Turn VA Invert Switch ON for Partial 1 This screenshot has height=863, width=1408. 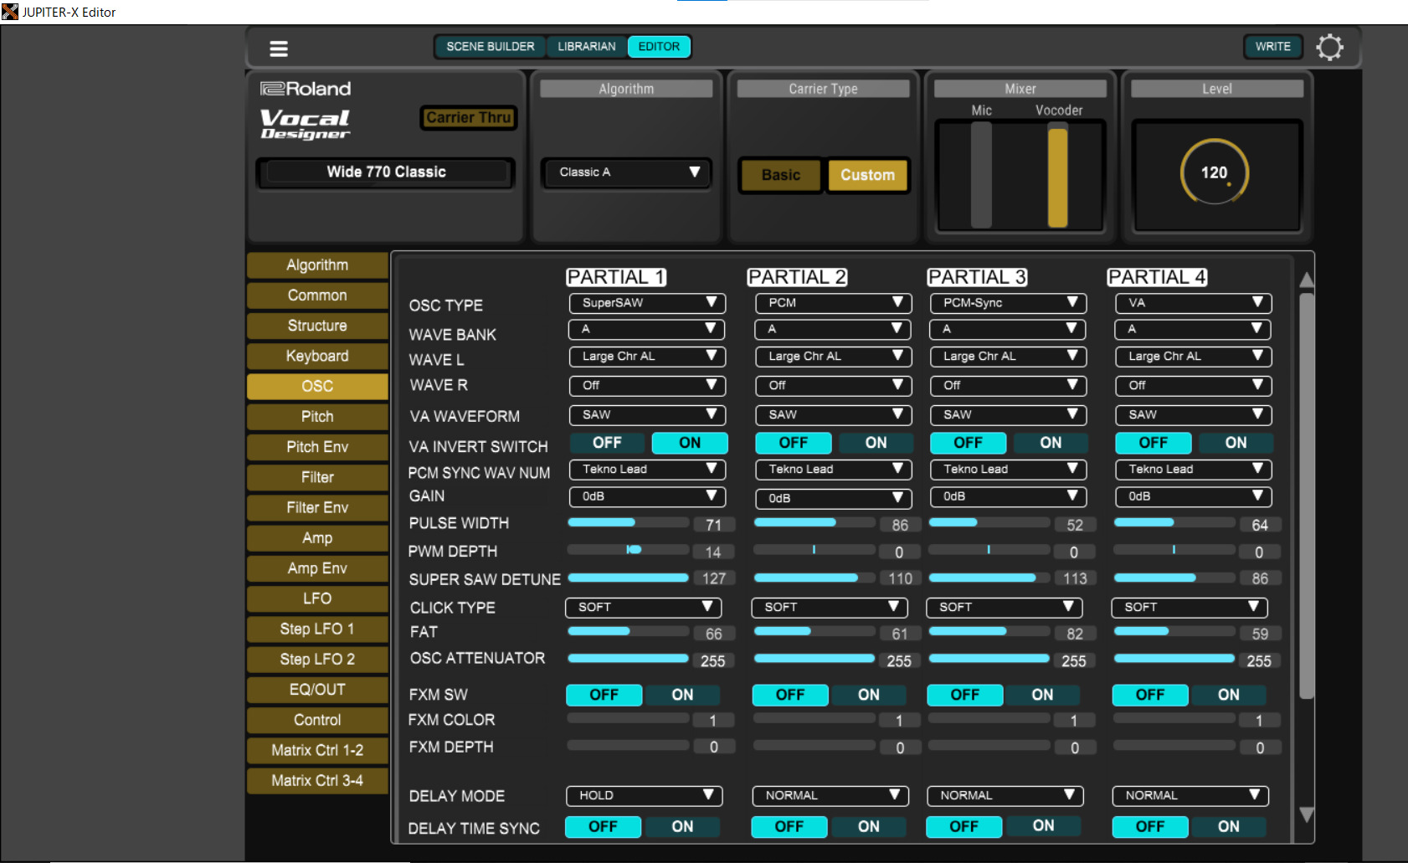tap(690, 443)
